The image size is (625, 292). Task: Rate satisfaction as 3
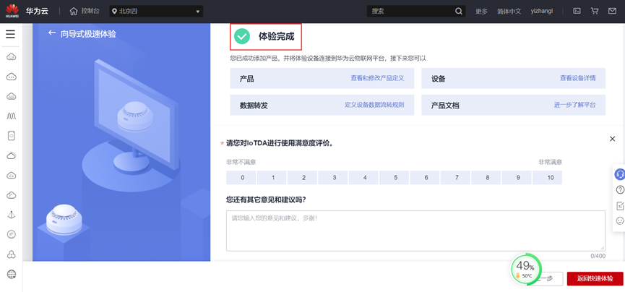[335, 178]
